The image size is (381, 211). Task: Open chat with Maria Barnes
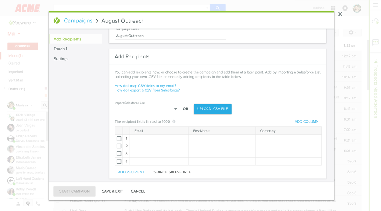click(x=26, y=170)
